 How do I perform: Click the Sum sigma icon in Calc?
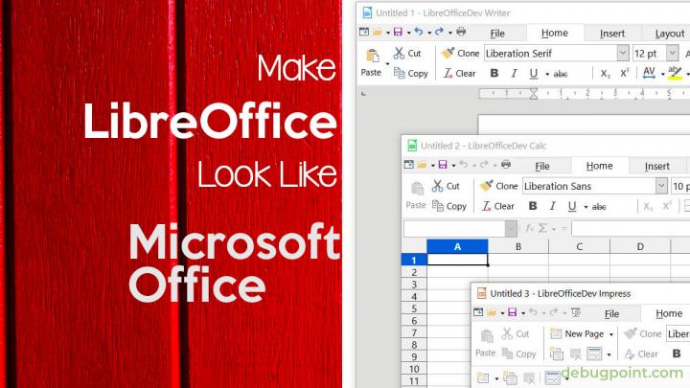coord(542,228)
